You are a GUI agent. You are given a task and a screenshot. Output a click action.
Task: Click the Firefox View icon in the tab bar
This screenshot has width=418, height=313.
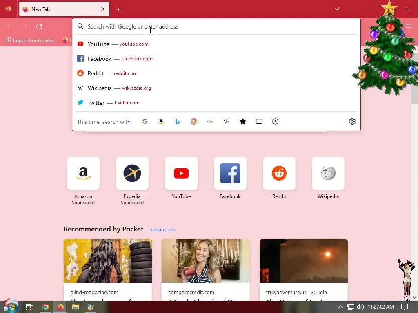tap(8, 9)
